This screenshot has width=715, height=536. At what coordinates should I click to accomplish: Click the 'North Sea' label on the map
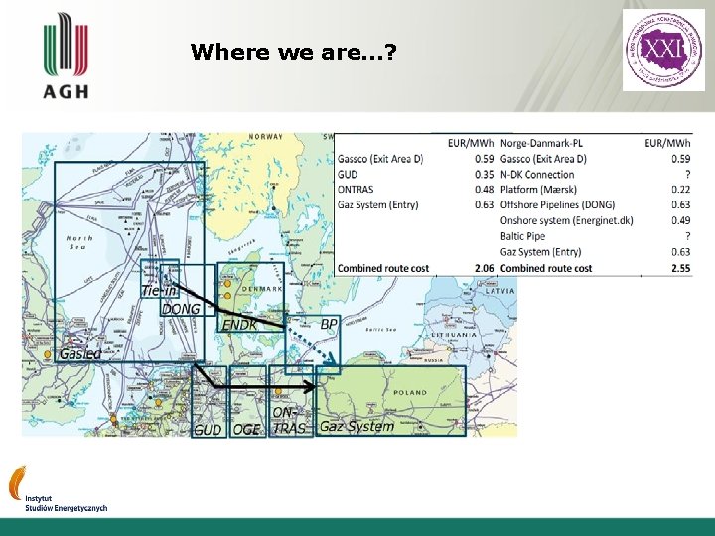(x=79, y=242)
